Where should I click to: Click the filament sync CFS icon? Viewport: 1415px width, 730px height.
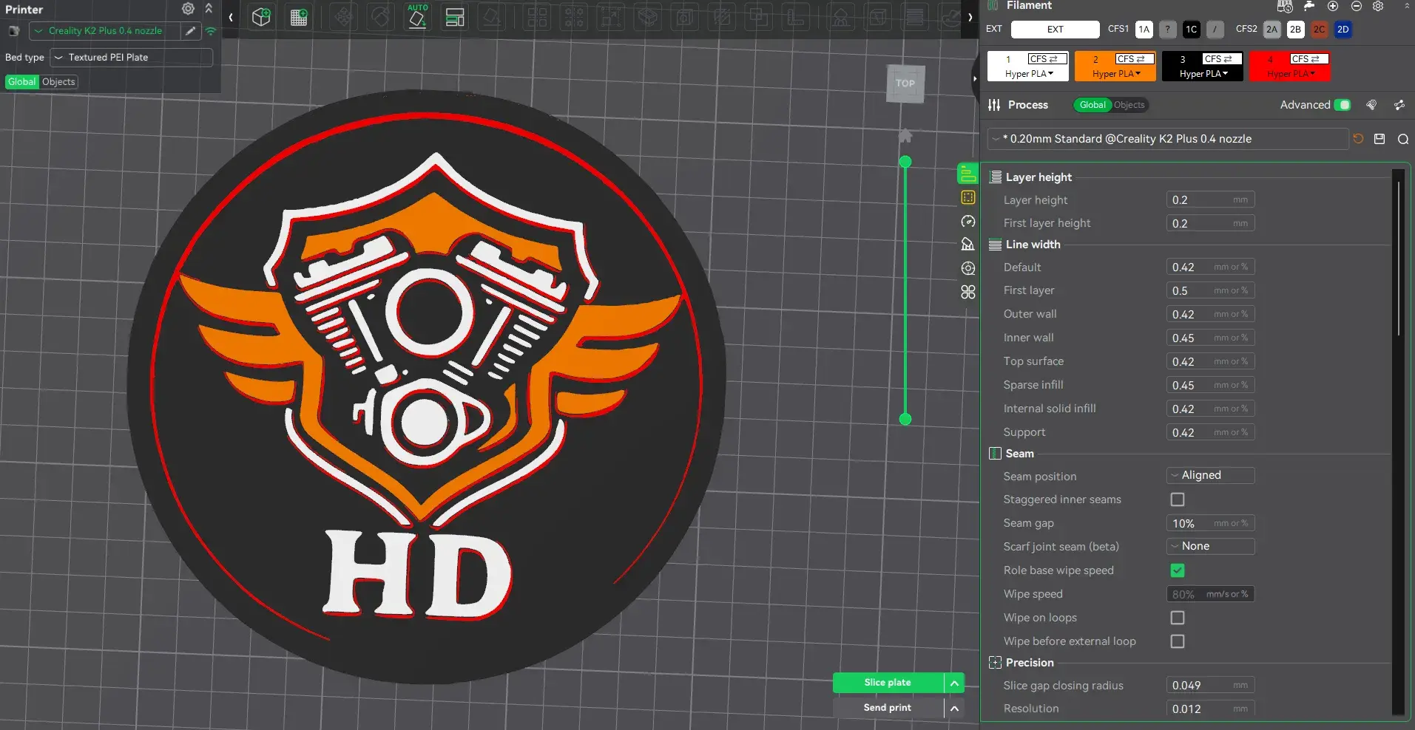pyautogui.click(x=1285, y=6)
